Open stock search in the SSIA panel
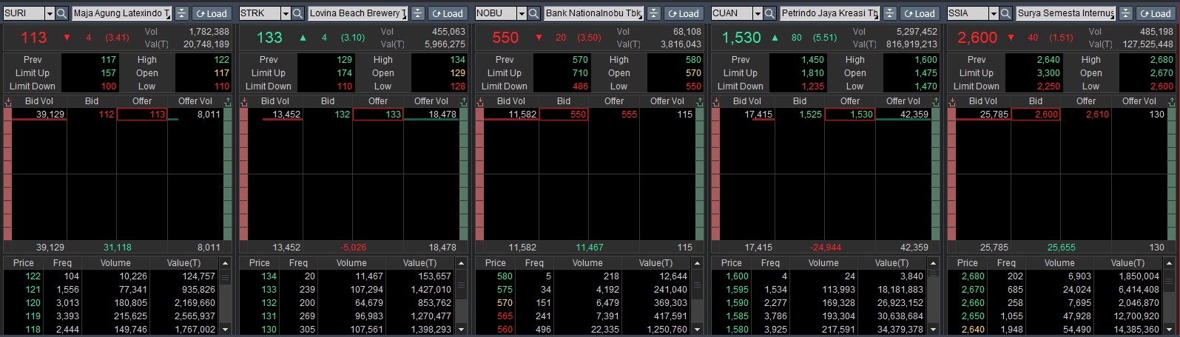This screenshot has width=1180, height=337. point(1006,13)
